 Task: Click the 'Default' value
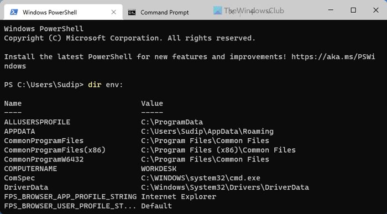point(156,206)
